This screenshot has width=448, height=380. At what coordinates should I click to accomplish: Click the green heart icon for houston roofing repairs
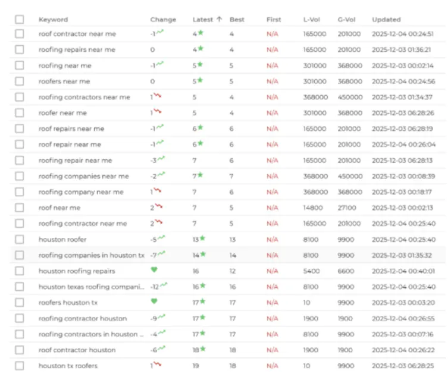click(x=154, y=270)
